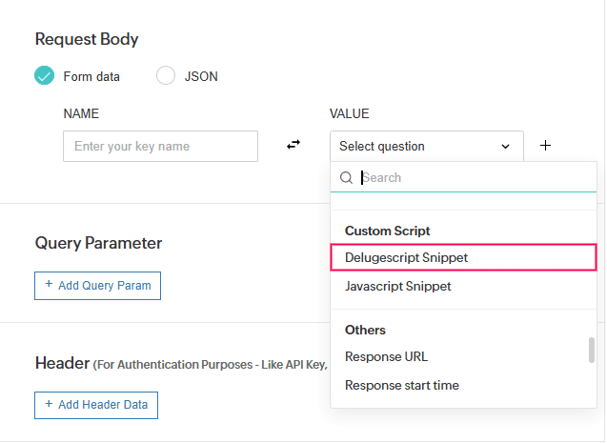Click the Add Header Data button

(x=96, y=405)
